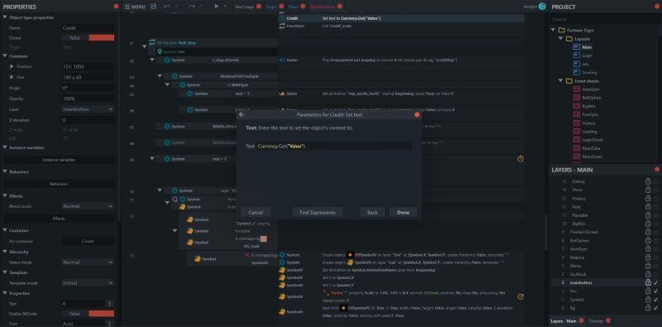Open the user account avatar icon
662x327 pixels.
click(x=542, y=7)
